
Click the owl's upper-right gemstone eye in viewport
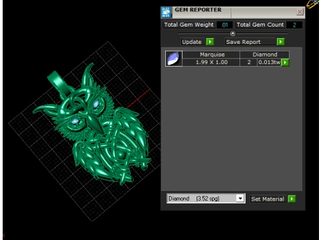pyautogui.click(x=96, y=104)
